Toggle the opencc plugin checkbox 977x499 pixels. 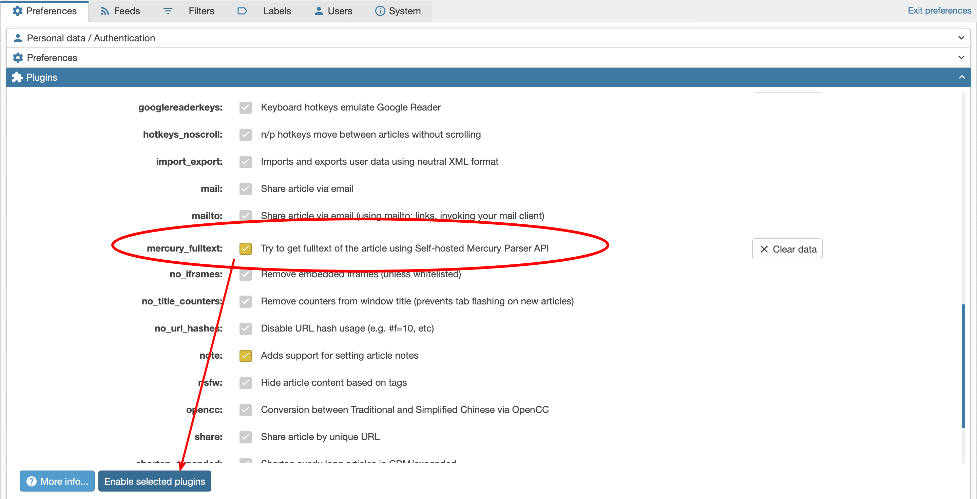[245, 410]
